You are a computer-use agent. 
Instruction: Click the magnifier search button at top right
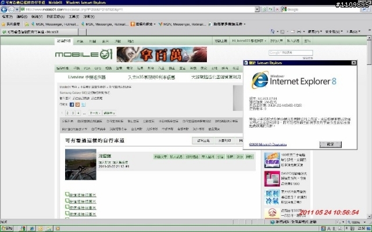pos(364,10)
